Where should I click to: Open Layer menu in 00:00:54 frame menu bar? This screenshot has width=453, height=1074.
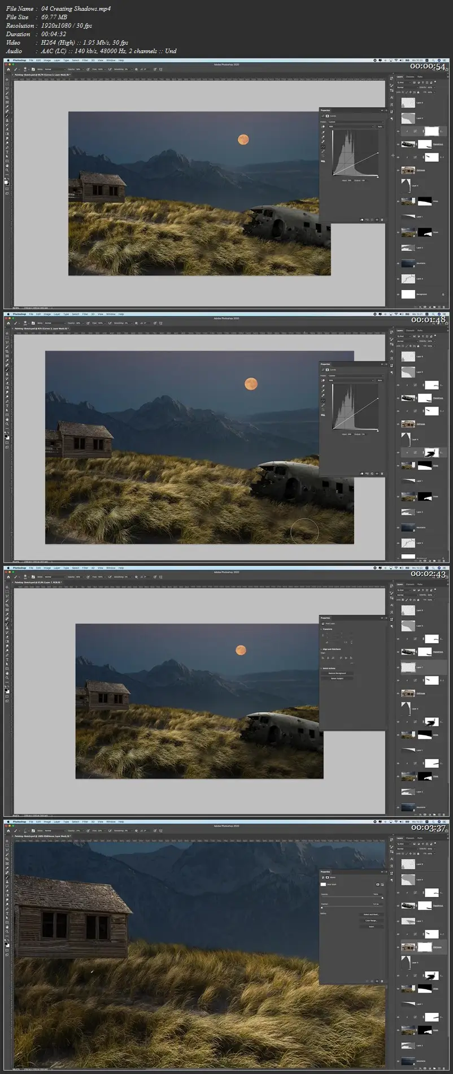coord(57,60)
